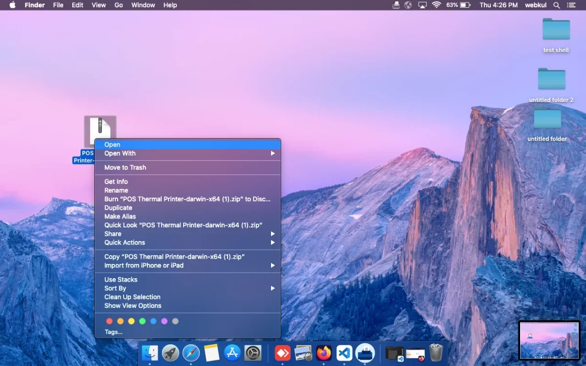Screen dimensions: 586x366
Task: Open the Notes app in Dock
Action: pos(211,353)
